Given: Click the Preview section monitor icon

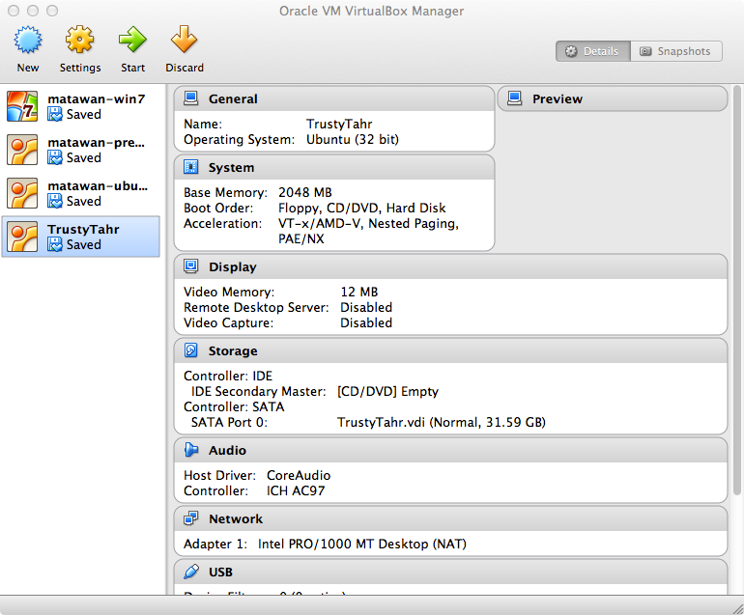Looking at the screenshot, I should (x=514, y=98).
